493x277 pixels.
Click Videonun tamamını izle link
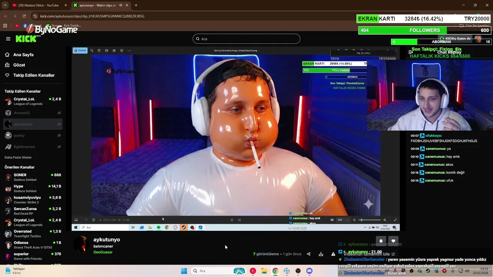tap(369, 254)
